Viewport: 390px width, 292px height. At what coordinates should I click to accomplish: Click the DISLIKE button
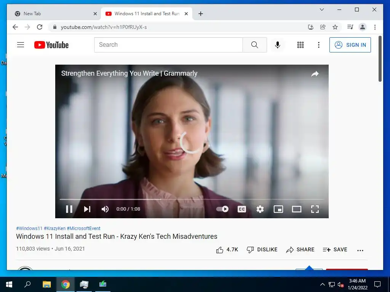pos(262,249)
